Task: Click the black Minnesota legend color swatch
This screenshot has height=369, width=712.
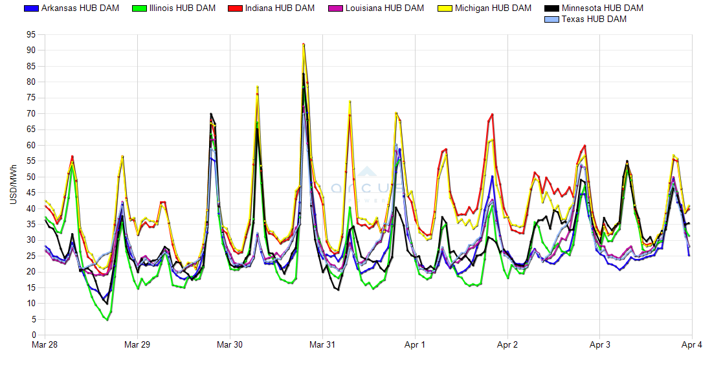Action: [551, 8]
